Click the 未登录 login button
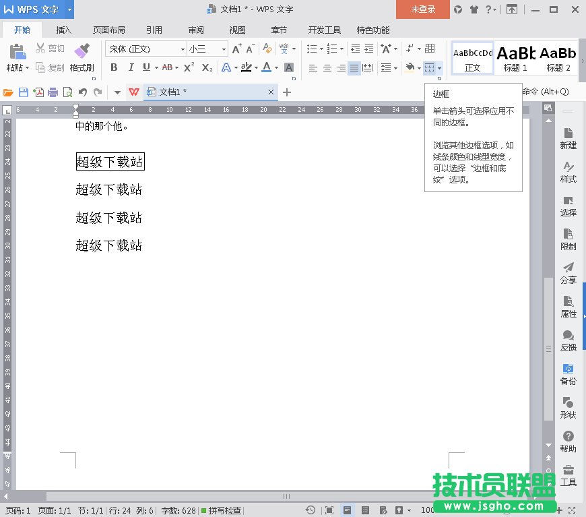The height and width of the screenshot is (517, 586). [x=423, y=9]
